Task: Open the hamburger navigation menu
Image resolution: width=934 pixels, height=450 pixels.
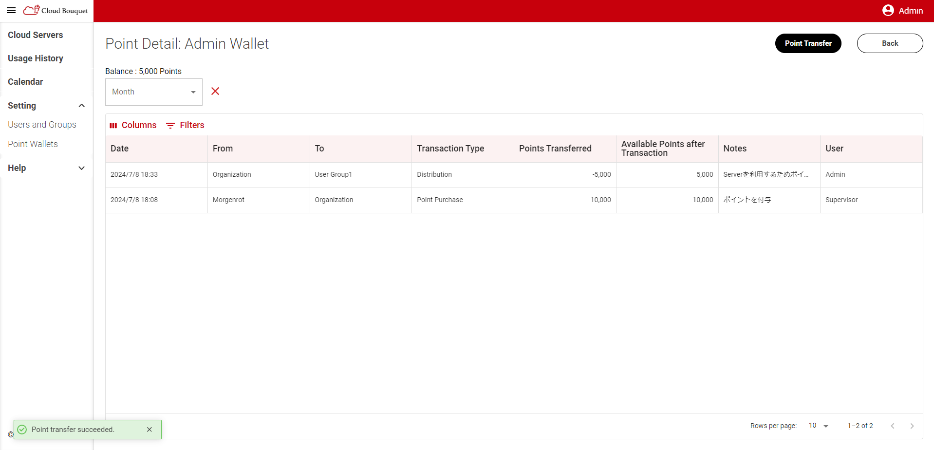Action: click(11, 10)
